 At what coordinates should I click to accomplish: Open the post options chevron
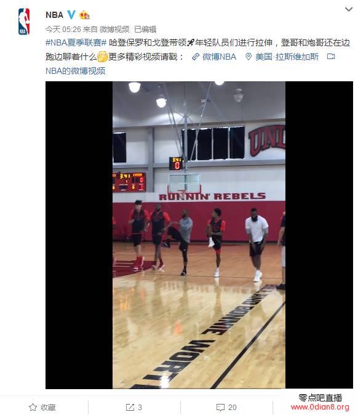(x=349, y=9)
